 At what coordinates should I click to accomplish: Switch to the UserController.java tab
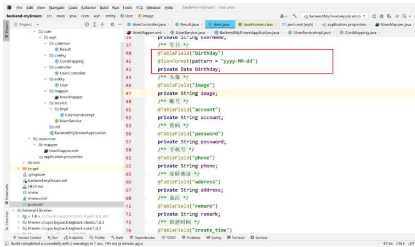(x=149, y=24)
